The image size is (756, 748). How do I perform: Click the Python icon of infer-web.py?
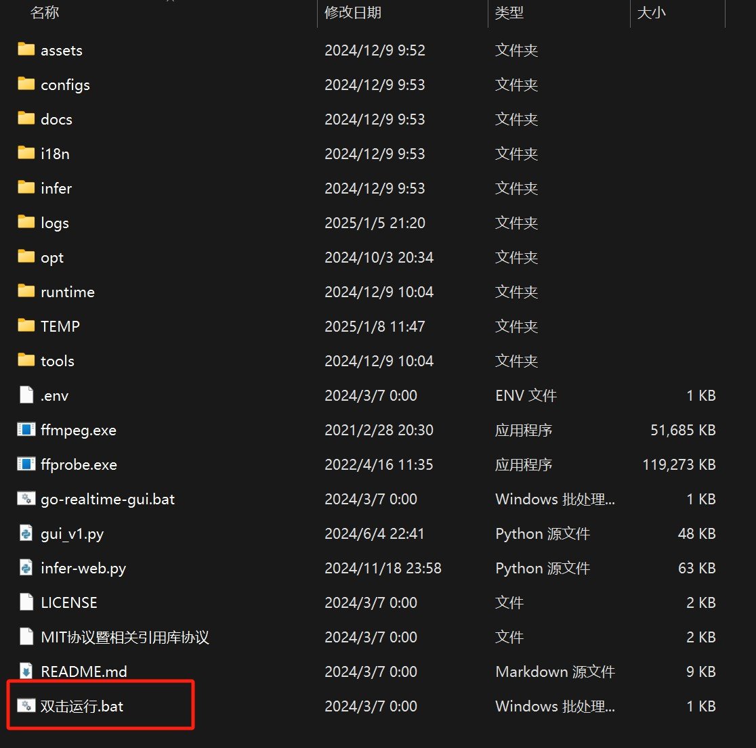point(25,568)
